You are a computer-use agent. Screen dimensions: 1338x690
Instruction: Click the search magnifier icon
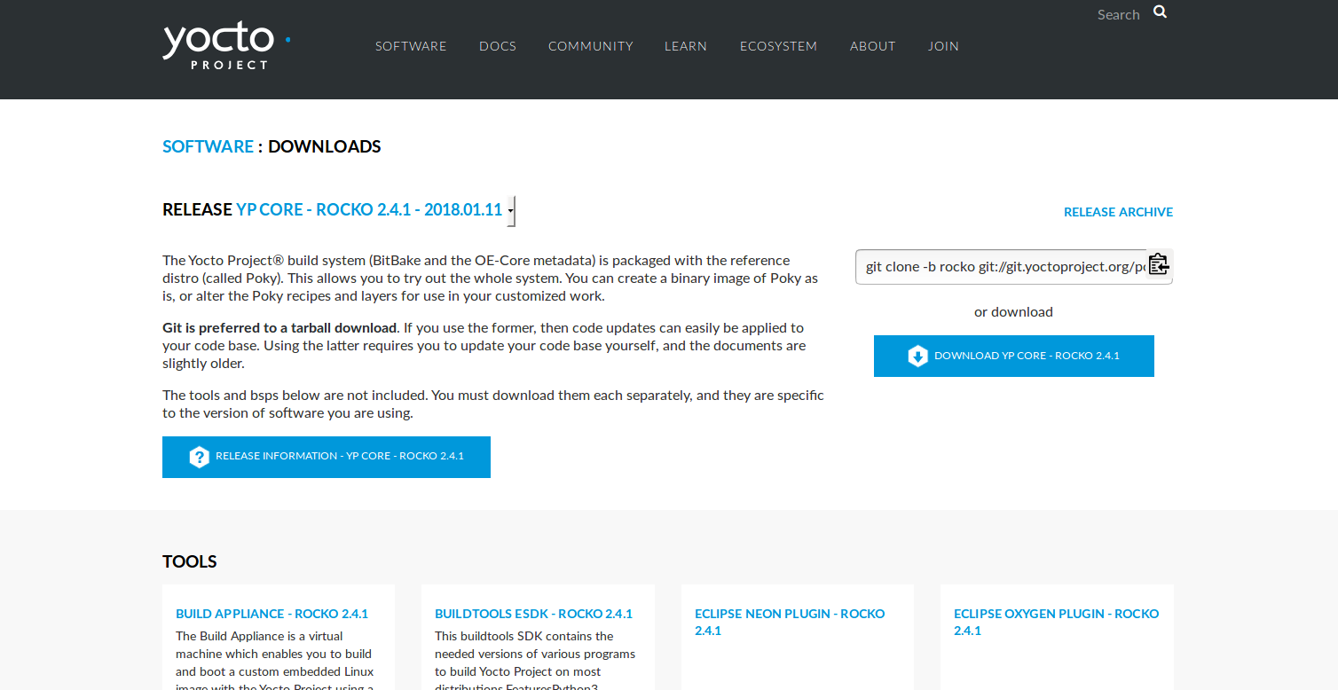point(1160,12)
